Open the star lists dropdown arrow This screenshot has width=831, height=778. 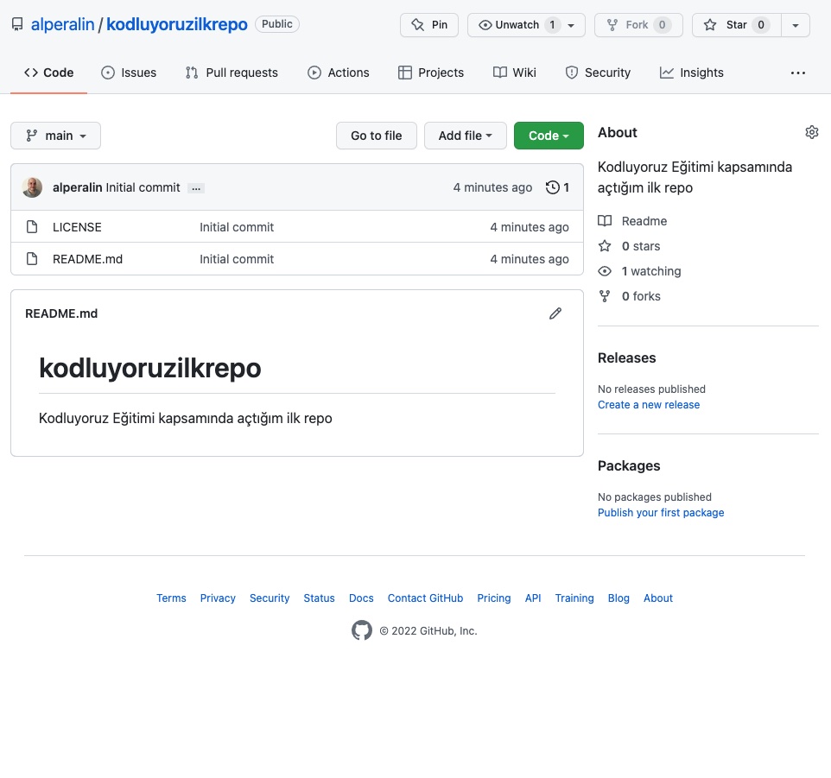[x=795, y=25]
